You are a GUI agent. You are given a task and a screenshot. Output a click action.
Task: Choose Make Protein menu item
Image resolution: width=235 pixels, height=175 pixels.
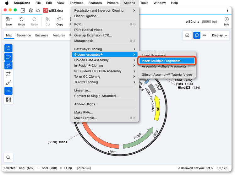click(x=105, y=118)
